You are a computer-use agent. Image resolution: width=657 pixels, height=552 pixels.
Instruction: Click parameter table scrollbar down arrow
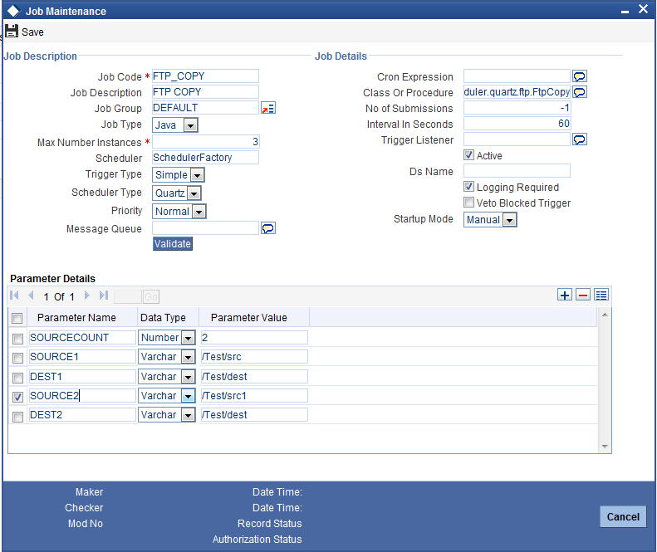tap(605, 446)
